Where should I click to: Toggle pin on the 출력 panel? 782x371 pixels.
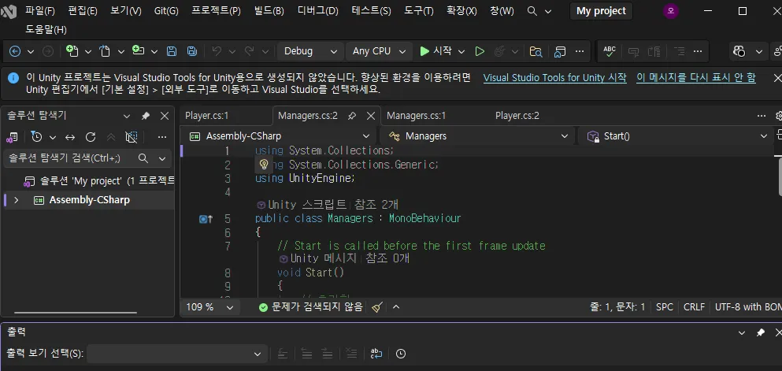point(761,332)
